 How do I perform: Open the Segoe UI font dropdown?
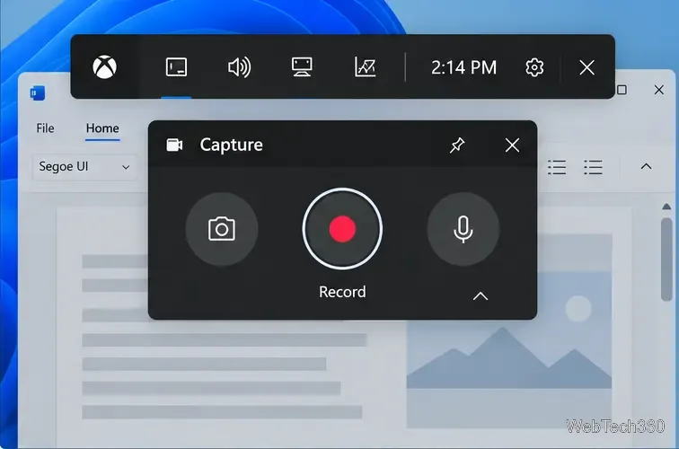(x=84, y=167)
